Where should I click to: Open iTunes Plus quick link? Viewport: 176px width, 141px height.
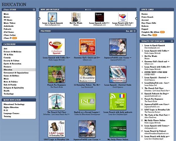coord(146,35)
